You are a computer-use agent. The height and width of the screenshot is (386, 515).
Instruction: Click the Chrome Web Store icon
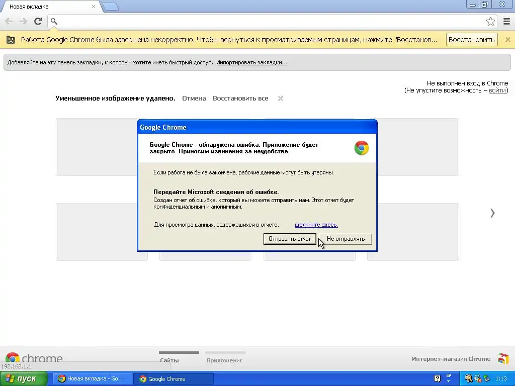(x=503, y=358)
